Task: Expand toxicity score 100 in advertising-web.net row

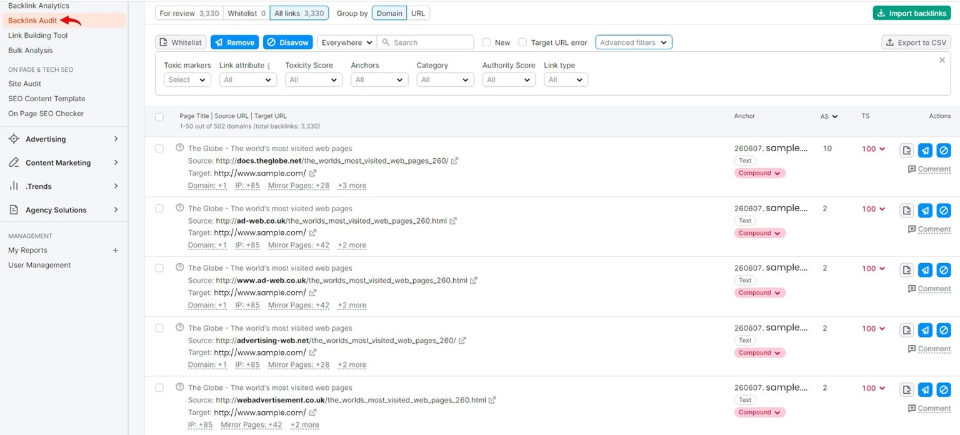Action: click(x=874, y=328)
